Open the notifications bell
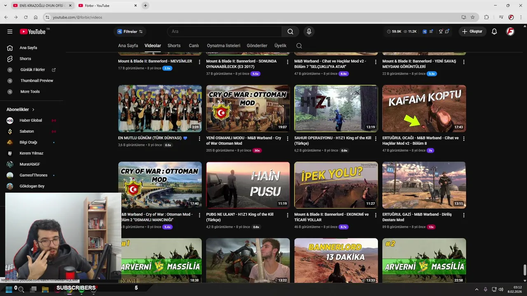Screen dimensions: 527x296 tap(494, 32)
